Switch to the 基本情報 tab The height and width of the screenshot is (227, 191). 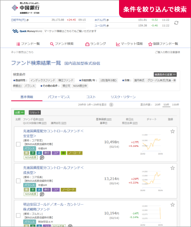pos(27,97)
